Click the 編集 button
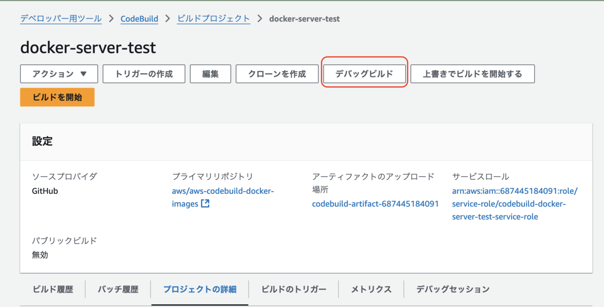 (x=210, y=74)
